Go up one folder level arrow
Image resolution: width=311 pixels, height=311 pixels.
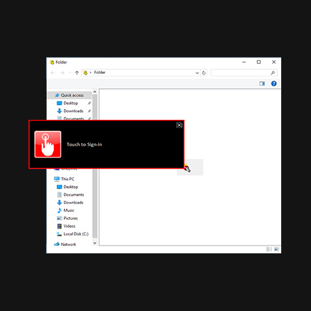pyautogui.click(x=76, y=73)
